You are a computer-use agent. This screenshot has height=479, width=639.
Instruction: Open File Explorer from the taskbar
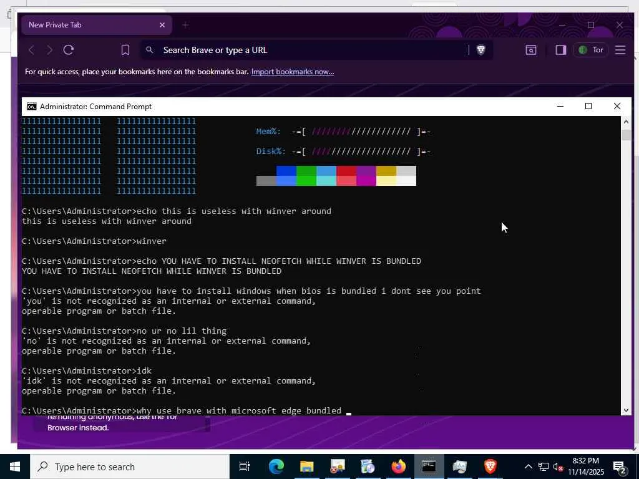point(306,467)
